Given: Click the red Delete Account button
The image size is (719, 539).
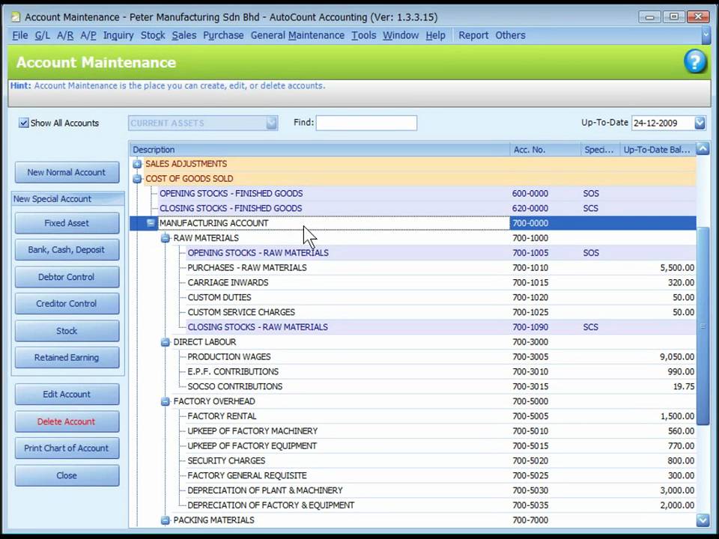Looking at the screenshot, I should point(67,421).
